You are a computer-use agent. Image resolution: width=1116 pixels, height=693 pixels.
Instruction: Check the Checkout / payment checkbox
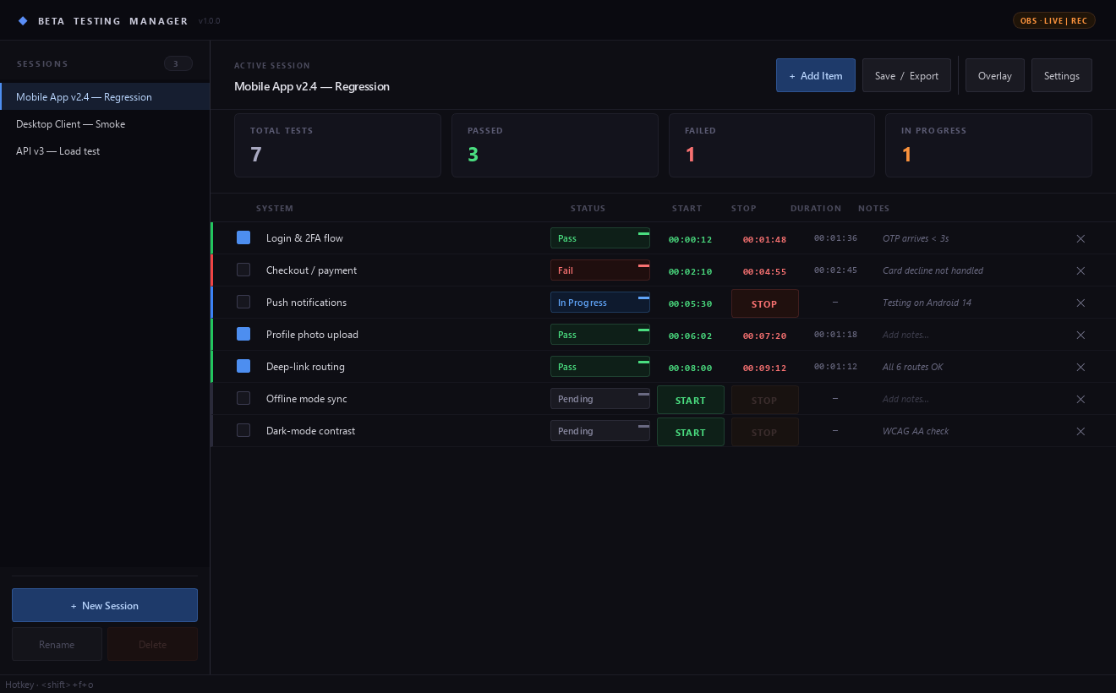click(243, 270)
